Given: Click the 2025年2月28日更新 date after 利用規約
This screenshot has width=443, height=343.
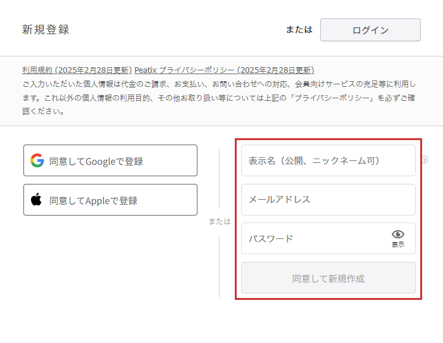Looking at the screenshot, I should click(x=94, y=70).
